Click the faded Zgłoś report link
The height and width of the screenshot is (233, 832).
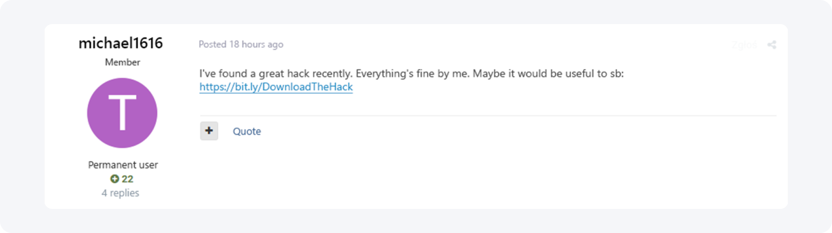click(x=744, y=45)
